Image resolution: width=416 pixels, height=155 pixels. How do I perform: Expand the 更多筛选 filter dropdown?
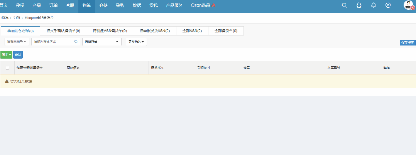click(x=136, y=42)
